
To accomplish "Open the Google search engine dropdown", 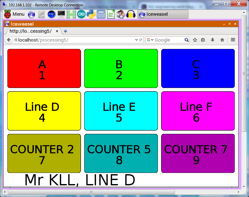I will point(150,40).
